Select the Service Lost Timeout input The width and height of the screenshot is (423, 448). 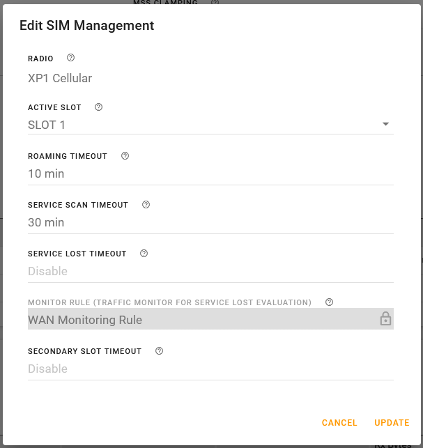pyautogui.click(x=209, y=272)
